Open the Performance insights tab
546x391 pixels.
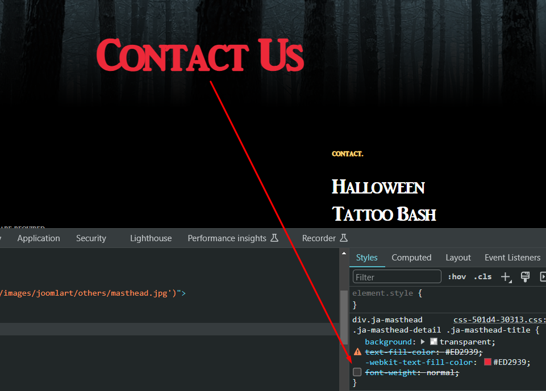tap(227, 238)
